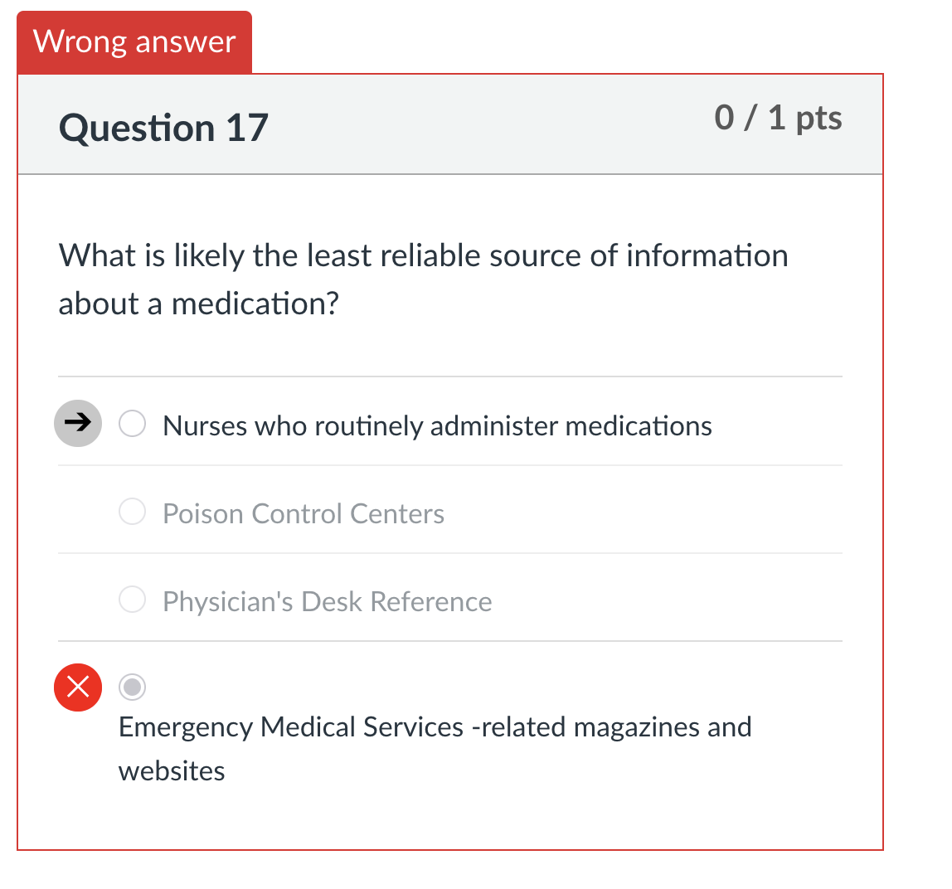Click the correct-answer arrow icon
Viewport: 952px width, 889px height.
tap(78, 424)
